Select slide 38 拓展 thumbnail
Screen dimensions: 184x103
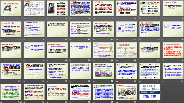click(x=127, y=92)
